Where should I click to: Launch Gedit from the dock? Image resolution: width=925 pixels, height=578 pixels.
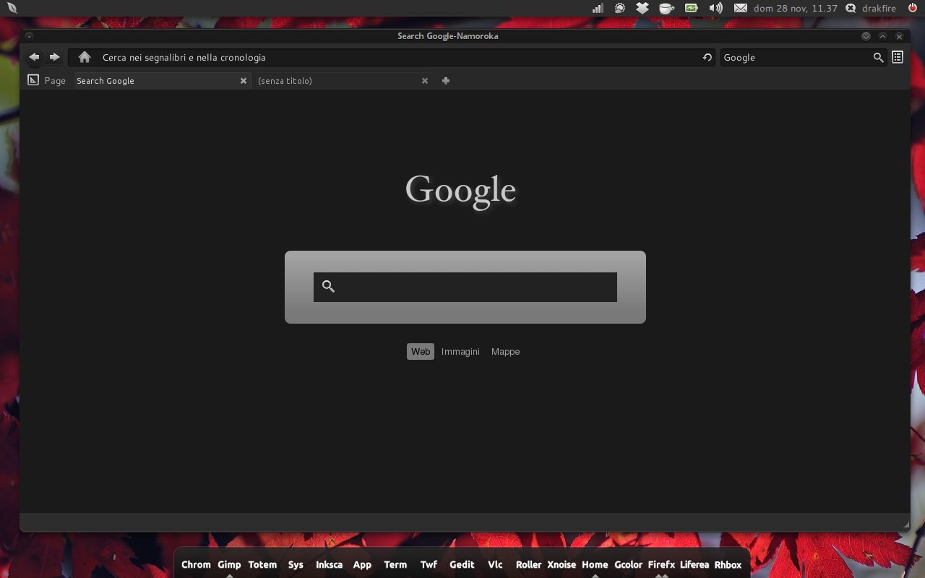[462, 565]
